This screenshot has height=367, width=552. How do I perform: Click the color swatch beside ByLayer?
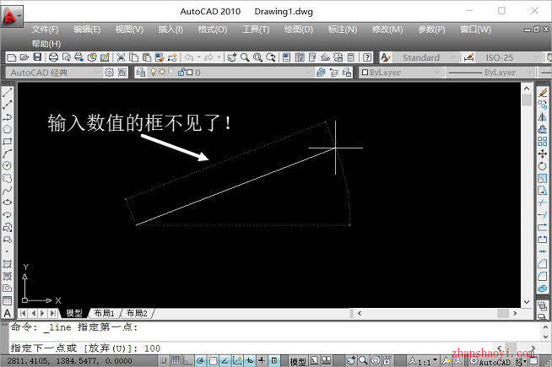[365, 73]
